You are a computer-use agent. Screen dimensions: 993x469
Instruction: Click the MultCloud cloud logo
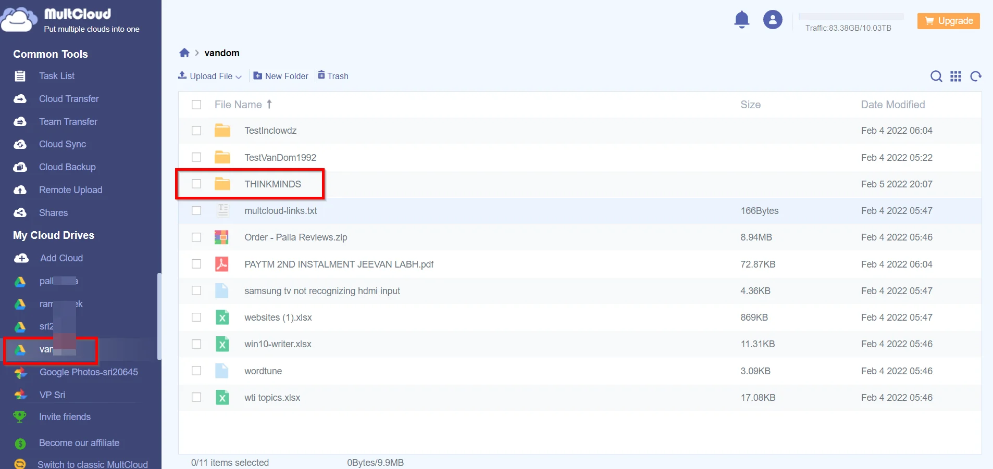tap(19, 20)
